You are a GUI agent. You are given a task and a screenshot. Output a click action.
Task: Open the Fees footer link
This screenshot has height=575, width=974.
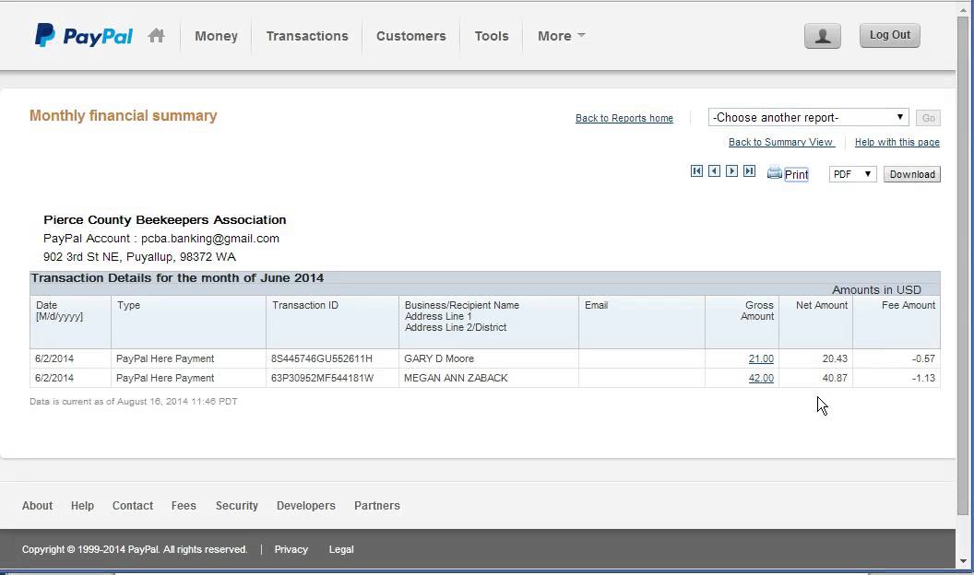click(x=184, y=506)
